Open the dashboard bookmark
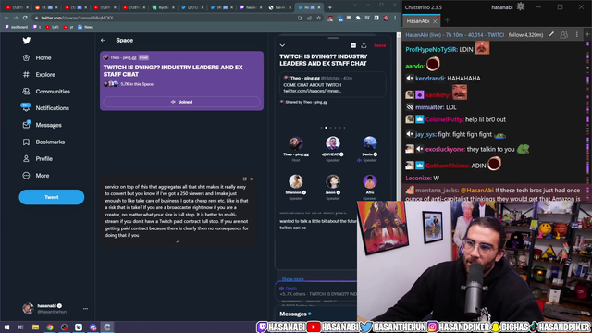The width and height of the screenshot is (592, 333). click(x=17, y=27)
